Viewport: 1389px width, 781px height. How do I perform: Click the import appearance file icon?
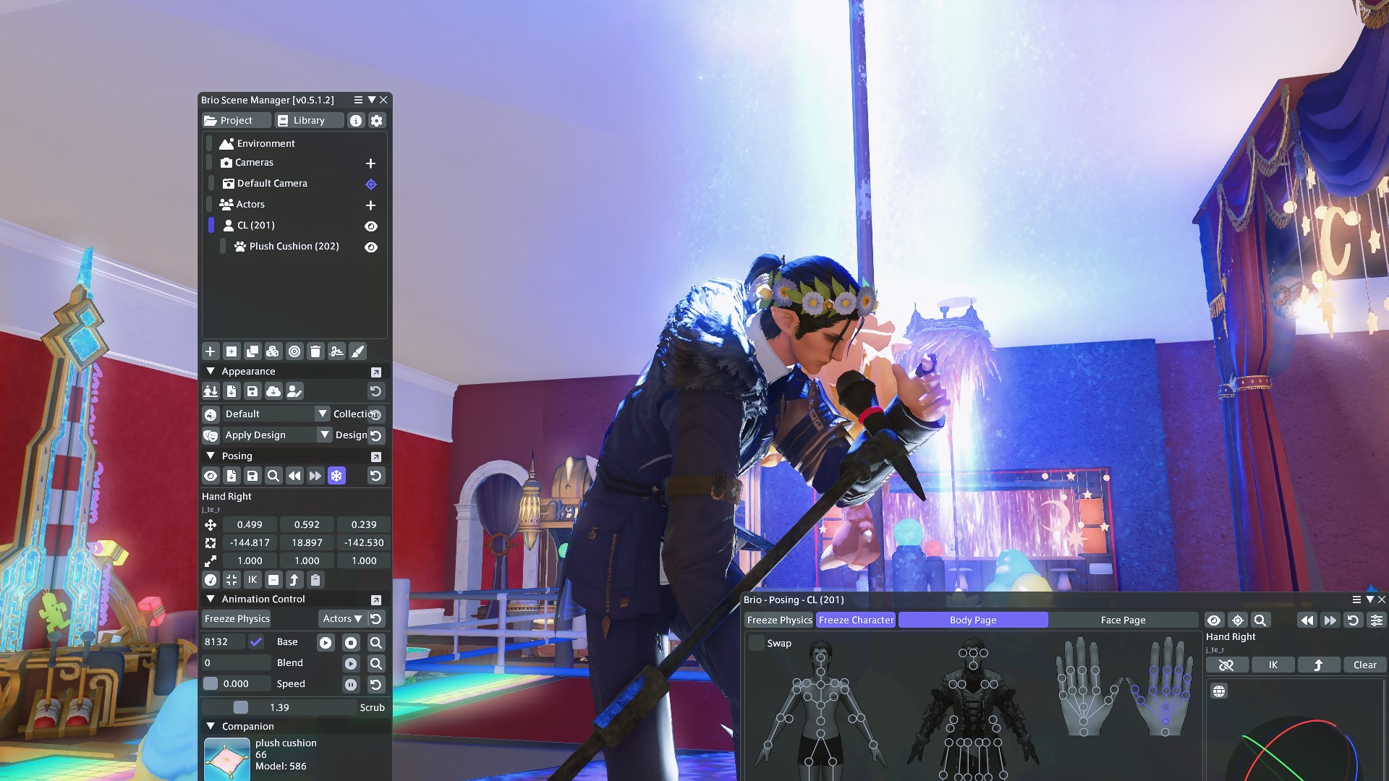pos(231,391)
